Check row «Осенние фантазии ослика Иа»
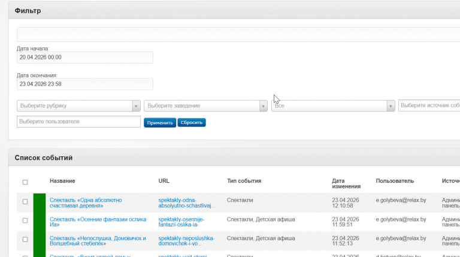 click(x=25, y=220)
